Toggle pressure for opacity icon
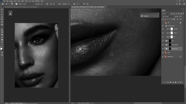Screen dimensions: 186x104 47,4
